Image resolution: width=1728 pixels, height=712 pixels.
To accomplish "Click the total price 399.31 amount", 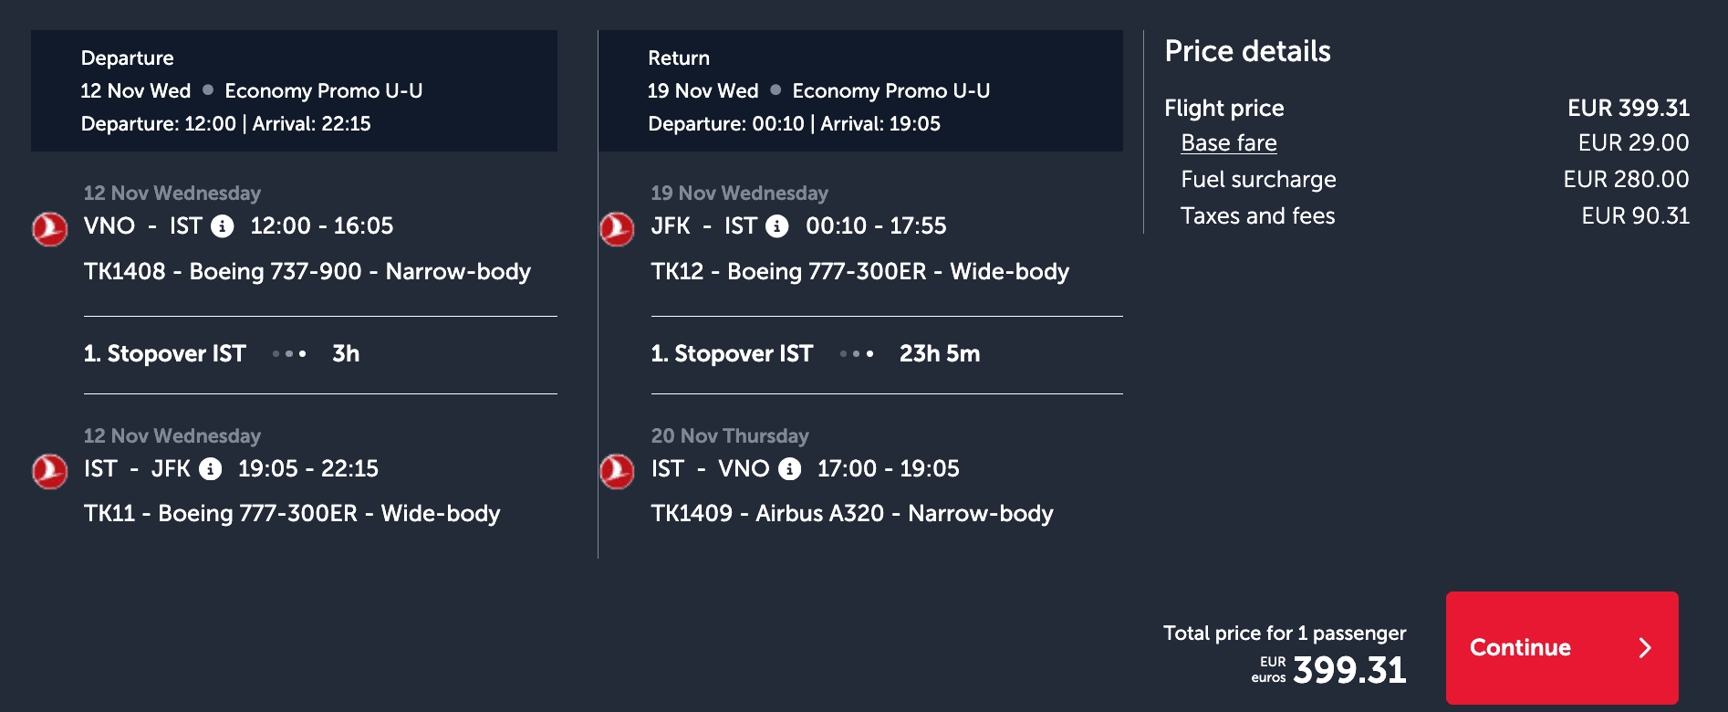I will coord(1349,670).
